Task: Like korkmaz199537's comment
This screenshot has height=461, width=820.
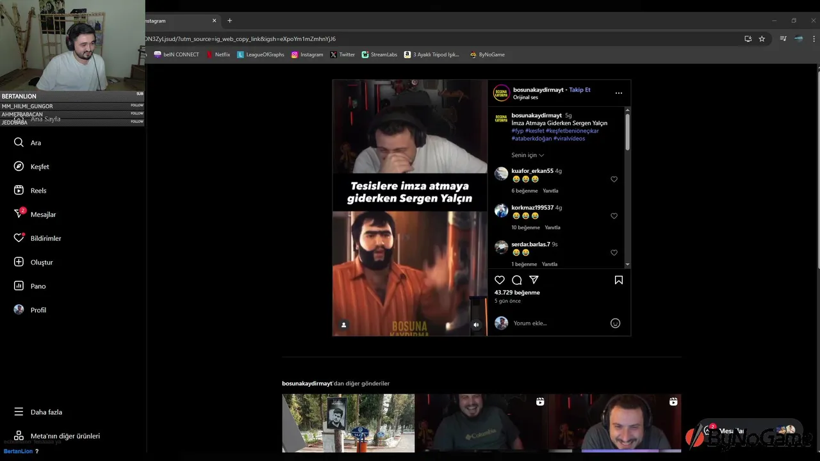Action: point(614,216)
